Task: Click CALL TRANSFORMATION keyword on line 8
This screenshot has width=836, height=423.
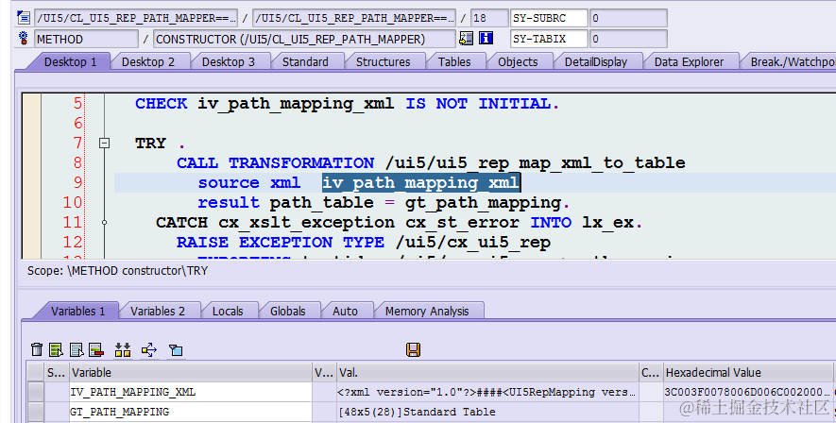Action: tap(276, 163)
